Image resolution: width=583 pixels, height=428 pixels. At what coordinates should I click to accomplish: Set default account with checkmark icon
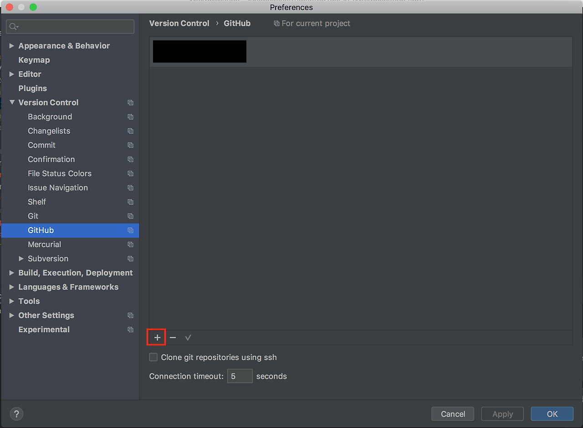coord(188,337)
